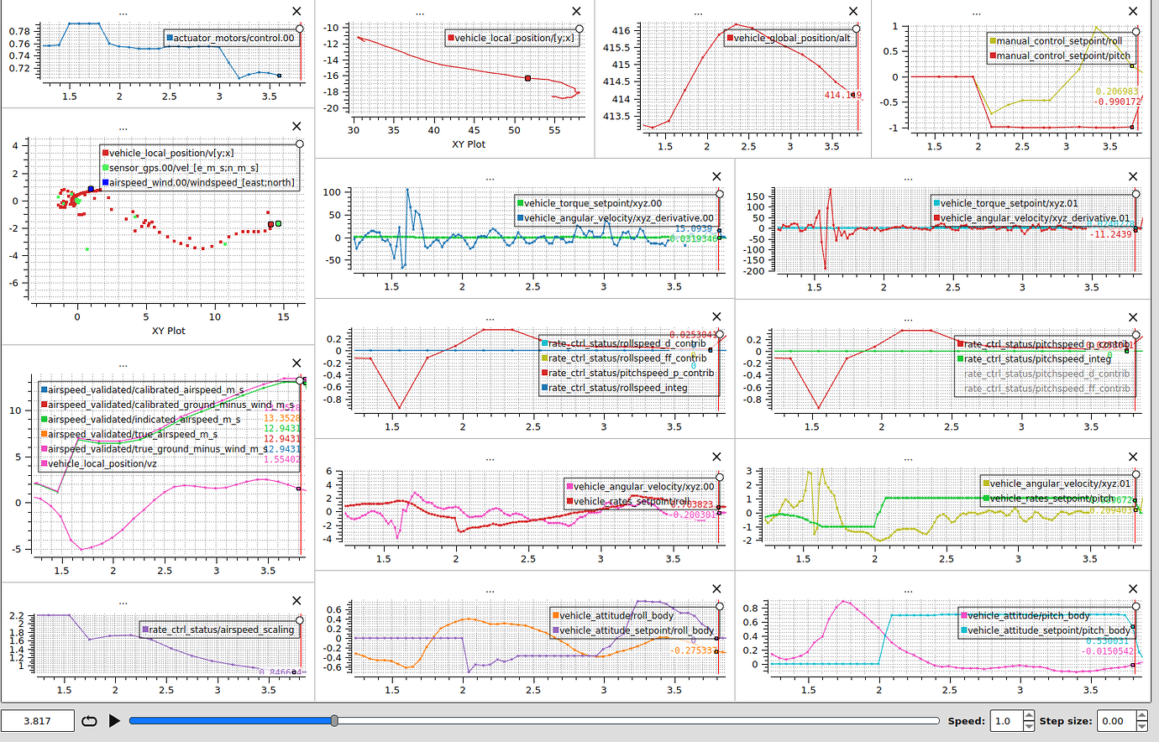The image size is (1159, 742).
Task: Click the rate_ctrl_status/rollspeed_integ legend label
Action: (x=618, y=388)
